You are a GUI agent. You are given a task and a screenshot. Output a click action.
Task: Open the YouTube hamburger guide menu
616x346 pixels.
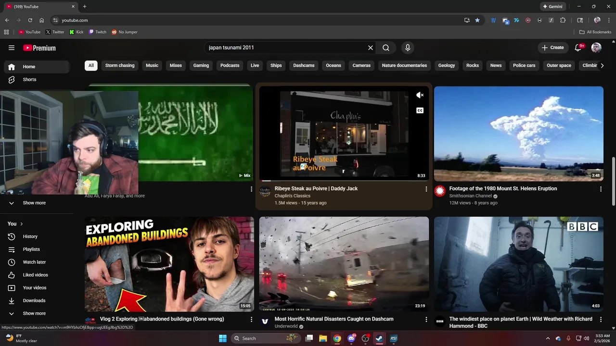(12, 48)
